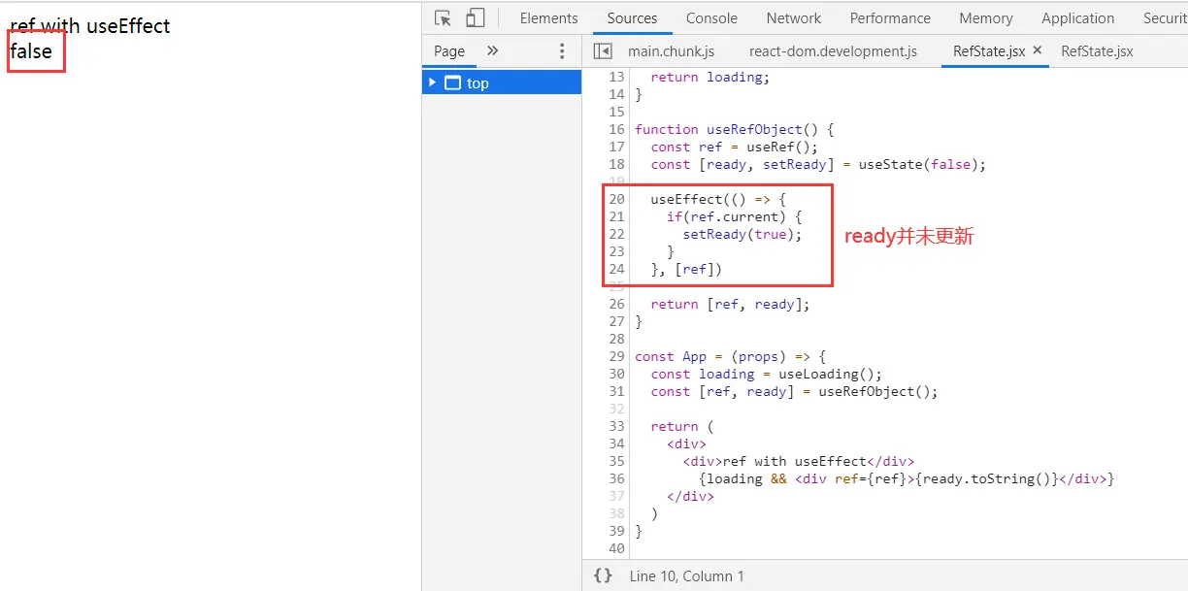
Task: Select the active RefState.jsx tab with the close button
Action: pyautogui.click(x=989, y=51)
